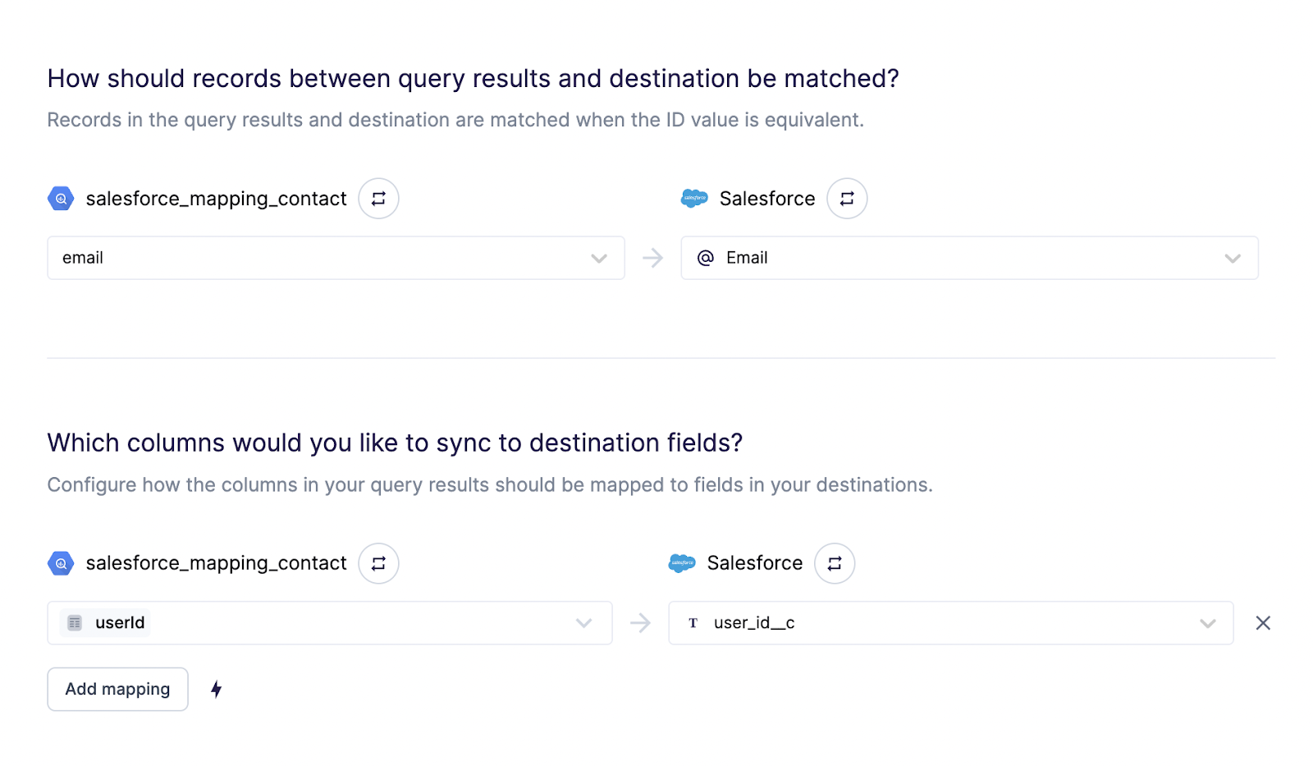This screenshot has width=1313, height=766.
Task: Expand the Salesforce Email field dropdown chevron
Action: [1232, 258]
